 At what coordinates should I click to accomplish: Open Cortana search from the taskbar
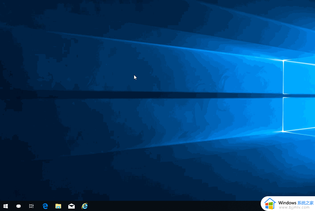[19, 206]
